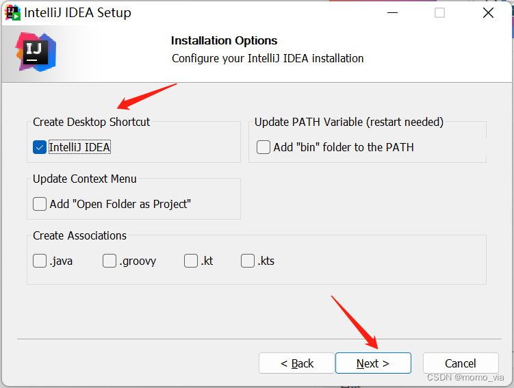The width and height of the screenshot is (514, 388).
Task: Click the "IntelliJ IDEA Setup" window title
Action: [x=77, y=13]
